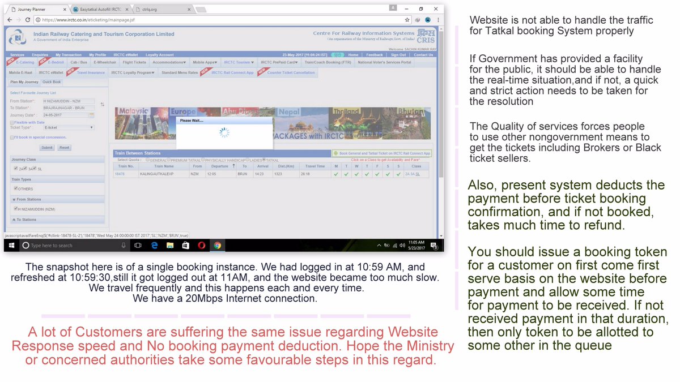
Task: Open the My Transaction menu
Action: (69, 55)
